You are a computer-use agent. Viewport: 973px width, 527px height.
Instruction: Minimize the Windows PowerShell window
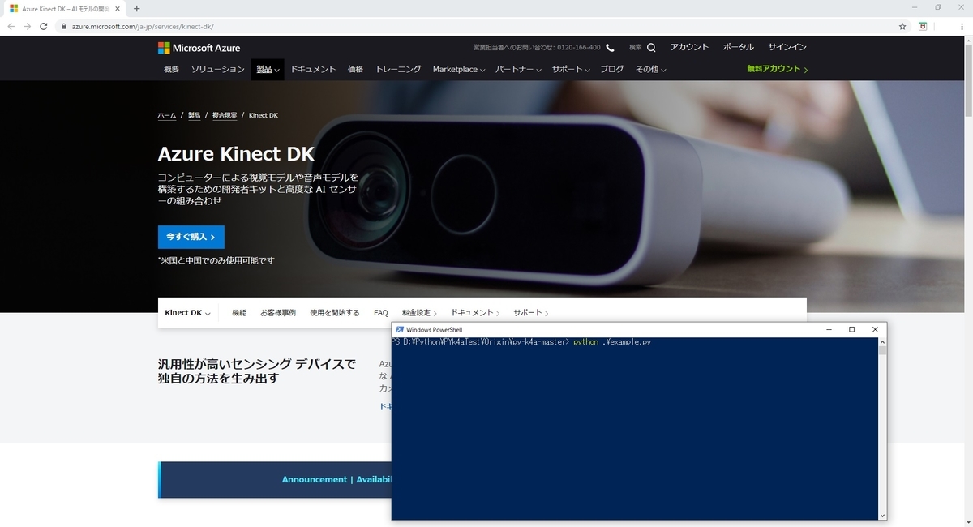[x=829, y=329]
